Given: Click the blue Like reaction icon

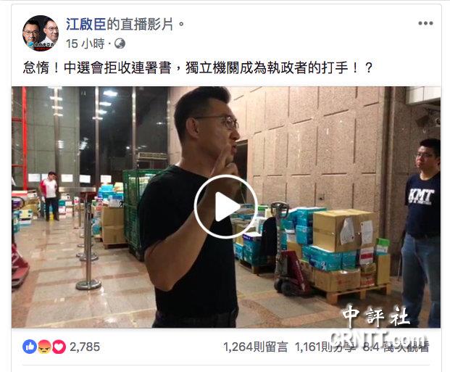Looking at the screenshot, I should 30,347.
